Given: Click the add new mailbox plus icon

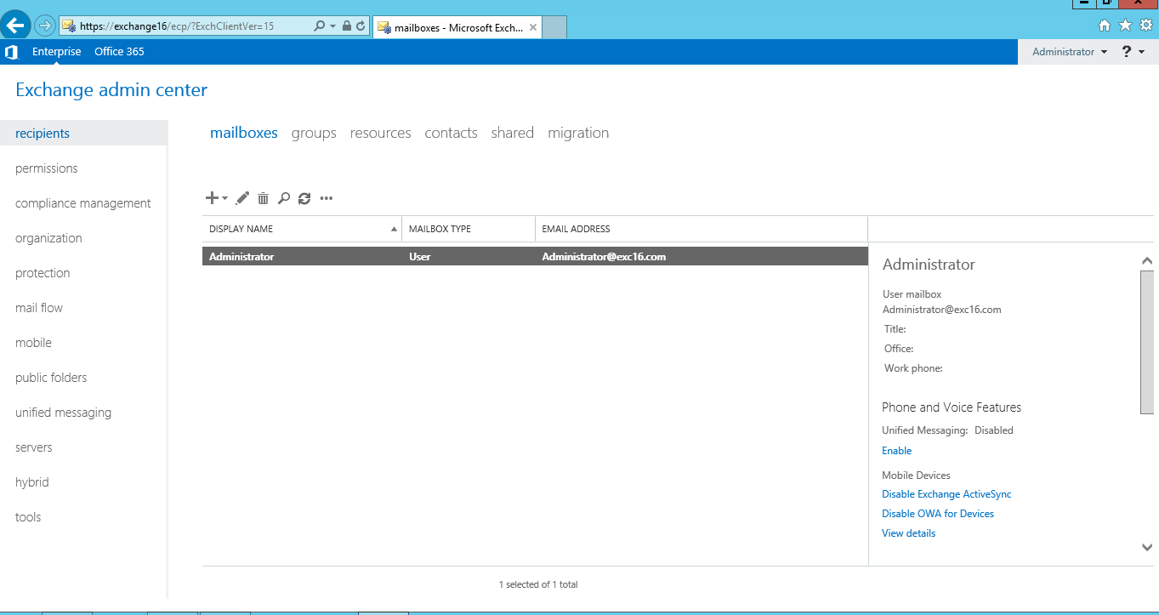Looking at the screenshot, I should 212,198.
